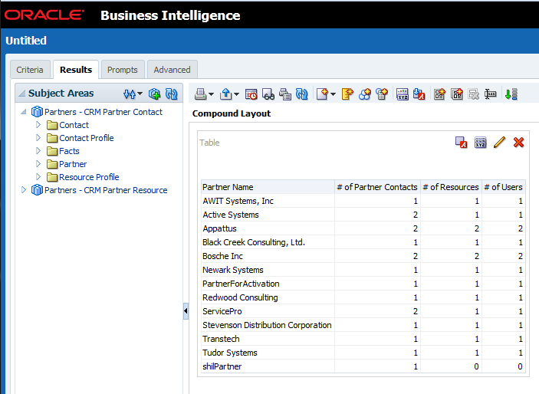The height and width of the screenshot is (394, 539).
Task: Click the pencil edit icon on Table view
Action: coord(500,143)
